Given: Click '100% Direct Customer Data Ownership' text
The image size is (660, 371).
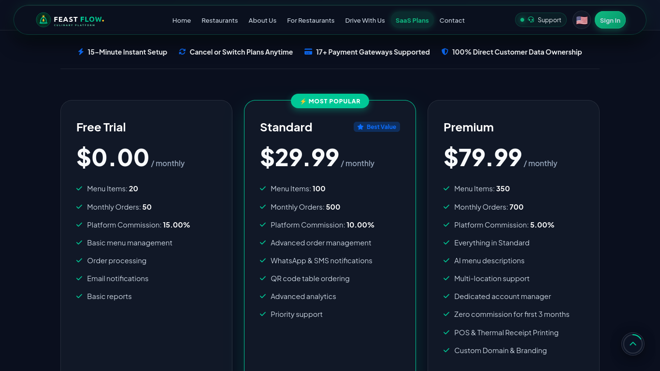Looking at the screenshot, I should tap(517, 52).
